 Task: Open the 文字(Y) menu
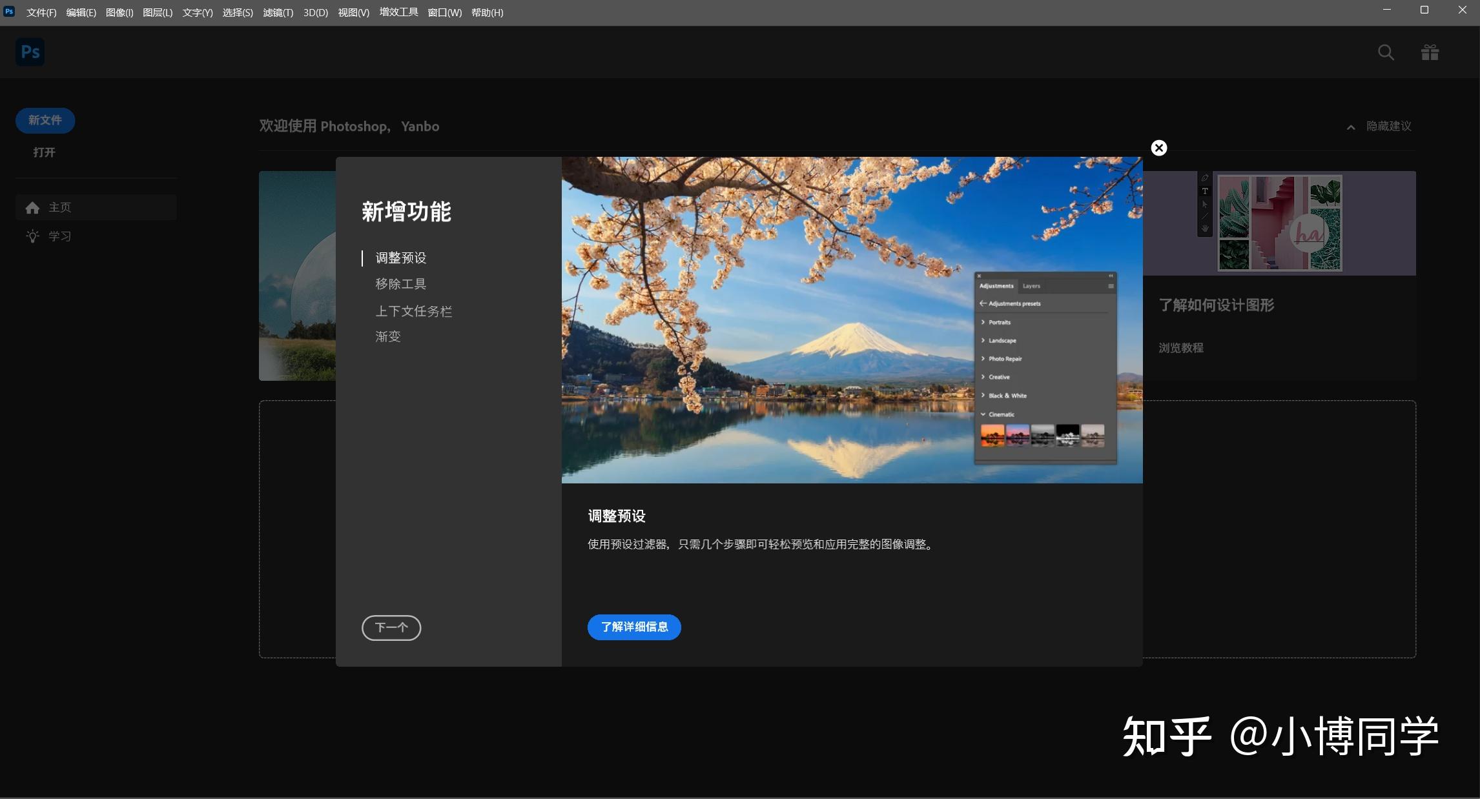tap(198, 13)
